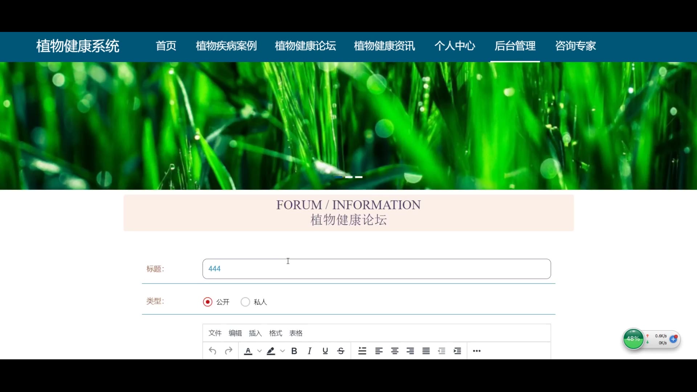The image size is (697, 392).
Task: Jump to second carousel slide indicator
Action: pos(349,177)
